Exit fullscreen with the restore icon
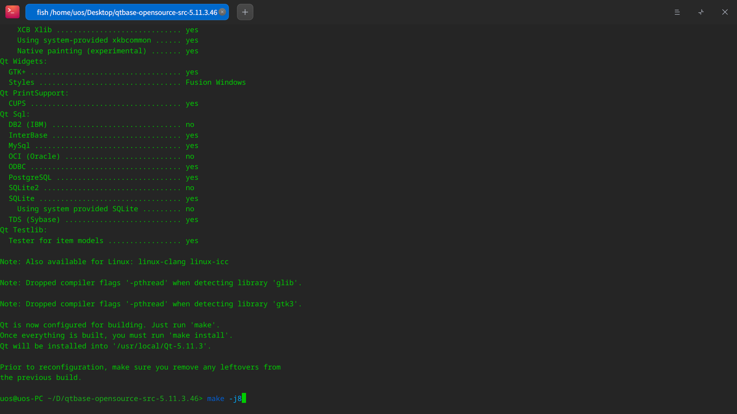 (701, 12)
